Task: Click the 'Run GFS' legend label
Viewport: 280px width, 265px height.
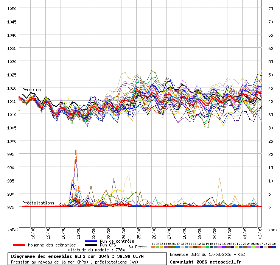Action: click(108, 245)
